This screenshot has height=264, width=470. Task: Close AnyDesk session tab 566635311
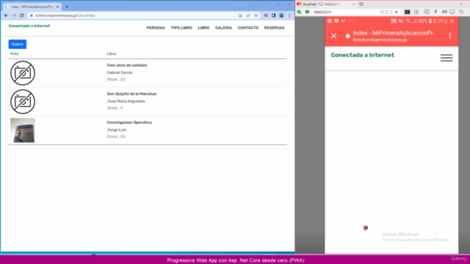[x=354, y=4]
